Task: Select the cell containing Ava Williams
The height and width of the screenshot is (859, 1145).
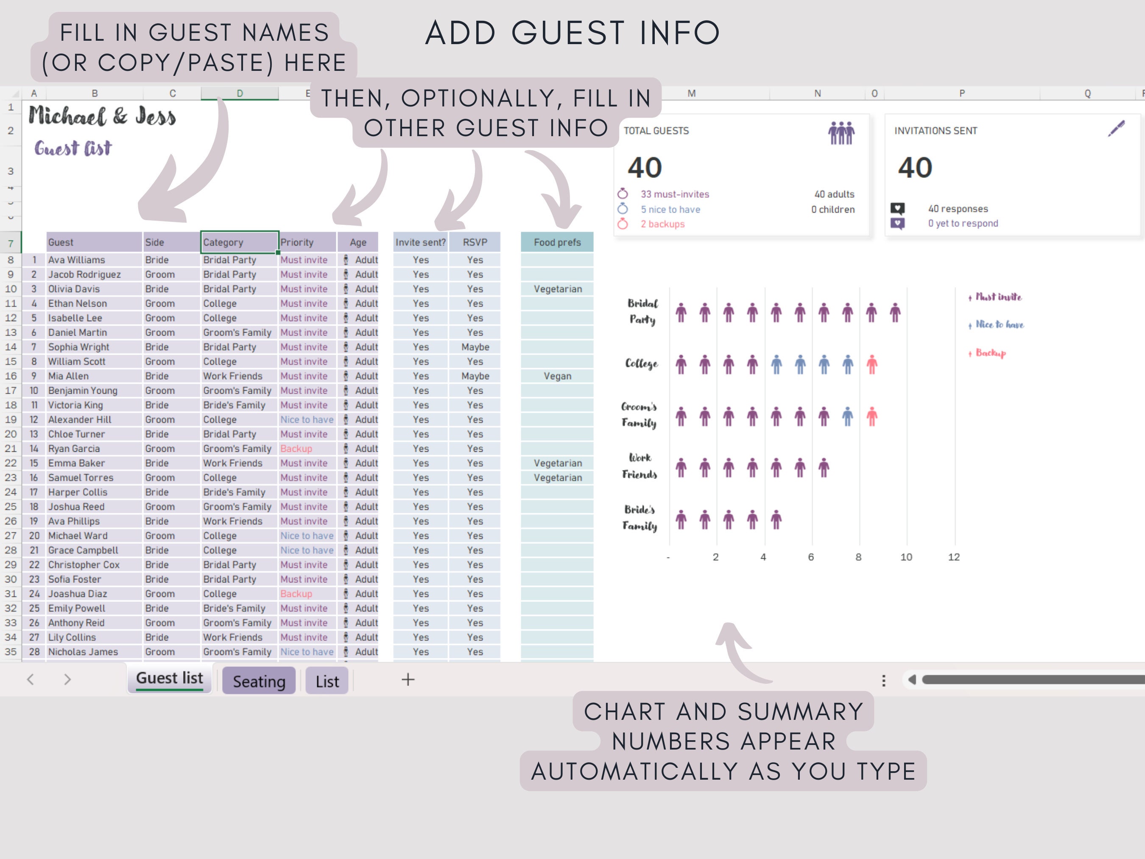Action: (x=79, y=260)
